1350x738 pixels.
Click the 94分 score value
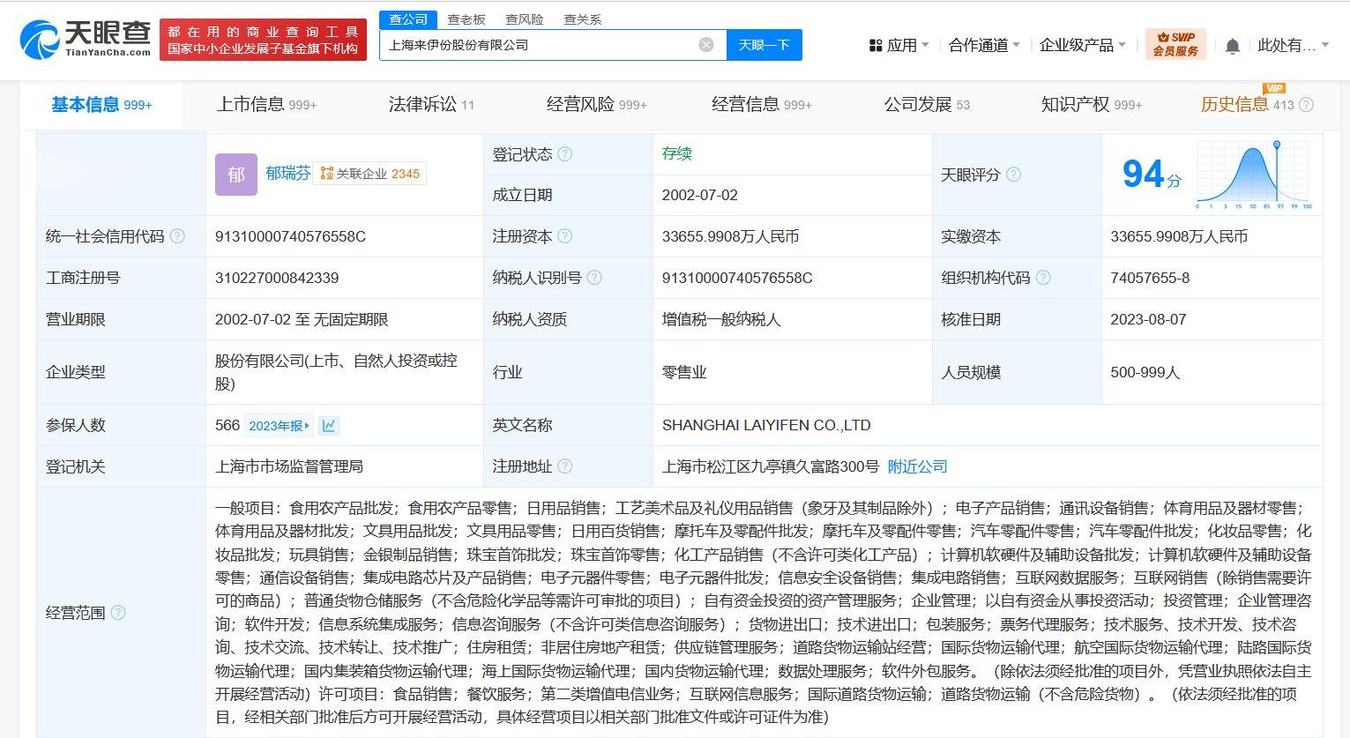1152,174
